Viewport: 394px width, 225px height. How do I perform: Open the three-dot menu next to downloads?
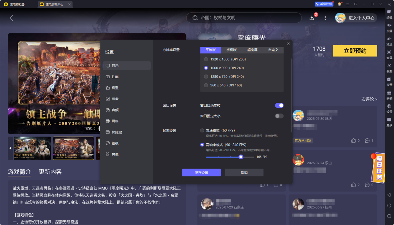coord(325,18)
